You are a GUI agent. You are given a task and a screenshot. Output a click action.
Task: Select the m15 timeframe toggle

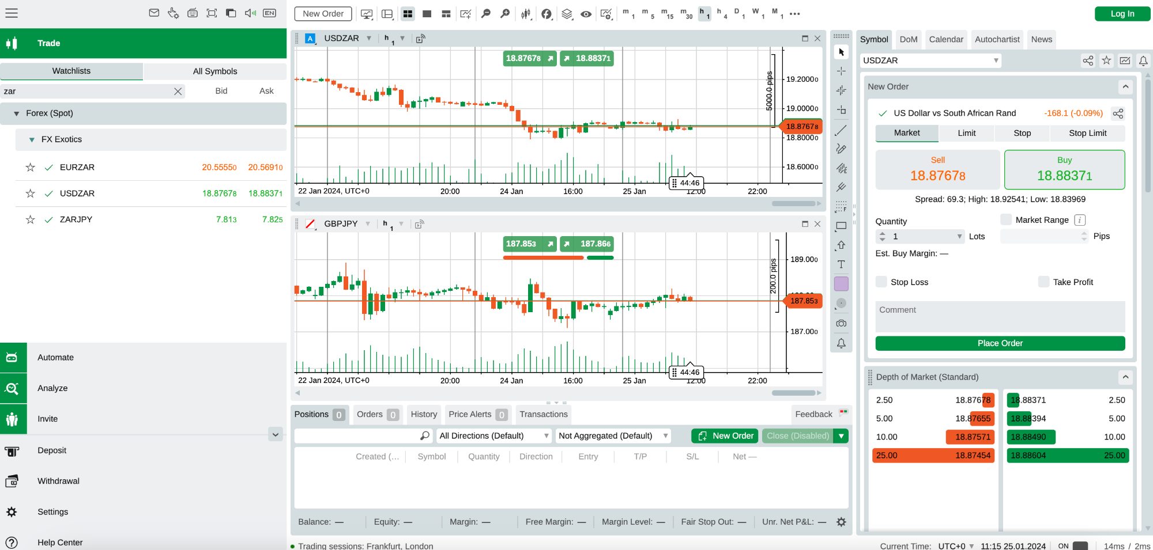(x=668, y=13)
